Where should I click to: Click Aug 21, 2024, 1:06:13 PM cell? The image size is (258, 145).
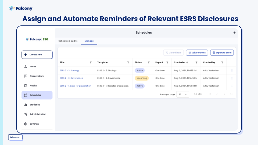(185, 70)
